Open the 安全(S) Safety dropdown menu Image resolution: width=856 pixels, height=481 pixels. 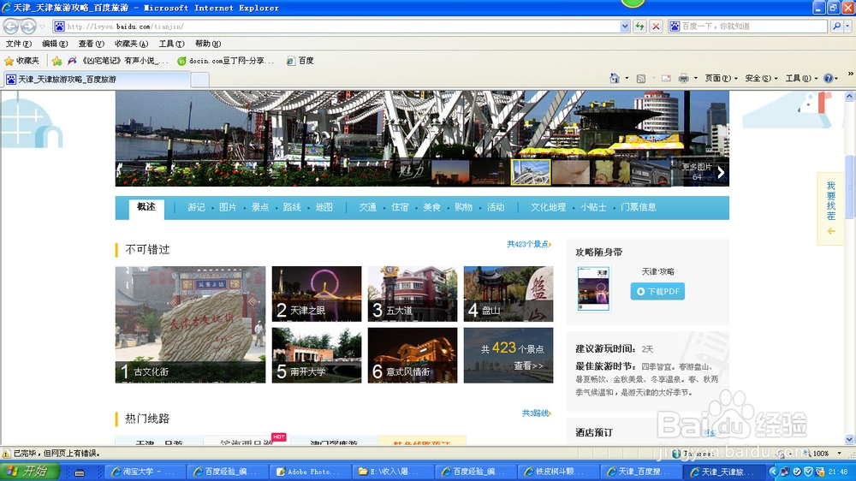tap(761, 78)
